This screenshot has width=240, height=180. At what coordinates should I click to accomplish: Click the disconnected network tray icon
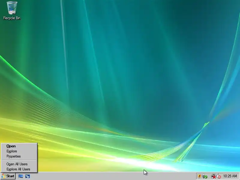213,176
